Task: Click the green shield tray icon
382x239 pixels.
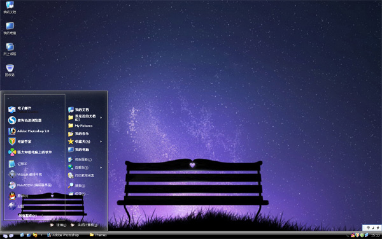Action: [362, 235]
